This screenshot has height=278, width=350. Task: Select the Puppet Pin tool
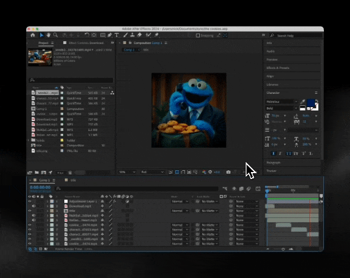(156, 35)
